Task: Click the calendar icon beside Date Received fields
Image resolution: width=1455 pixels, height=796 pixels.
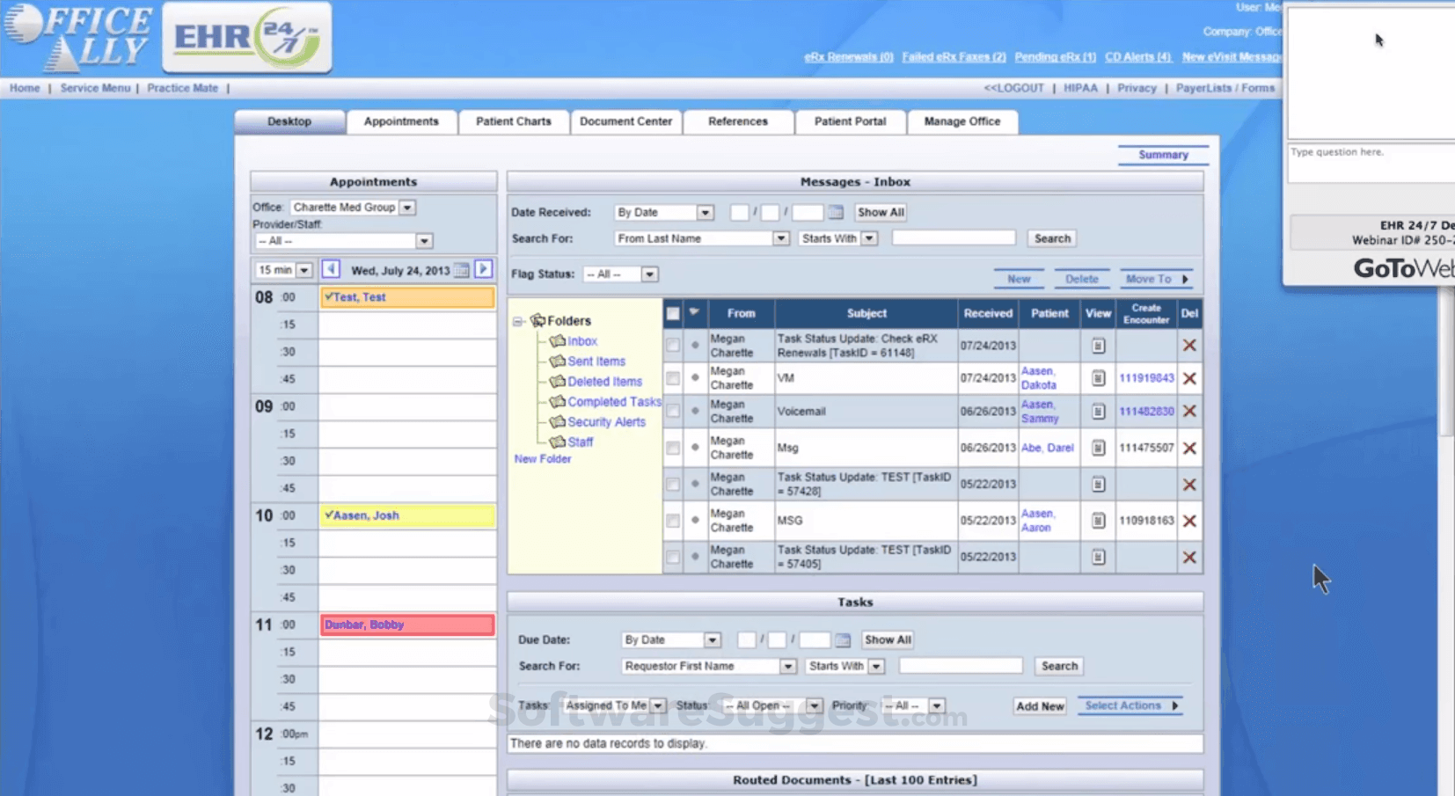Action: (835, 212)
